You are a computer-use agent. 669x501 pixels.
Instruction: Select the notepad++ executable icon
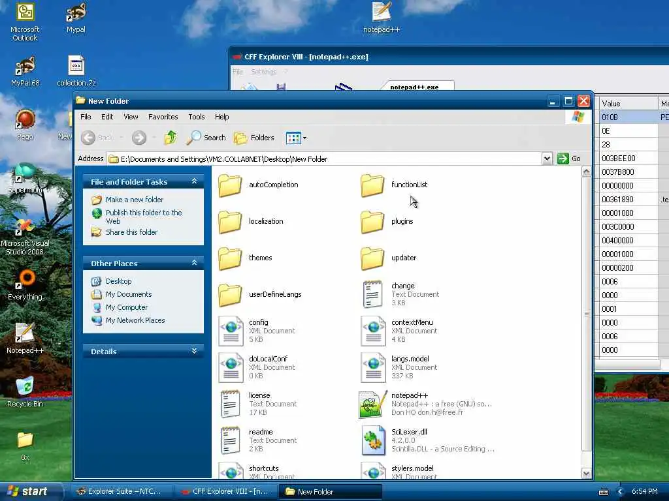[x=373, y=404]
